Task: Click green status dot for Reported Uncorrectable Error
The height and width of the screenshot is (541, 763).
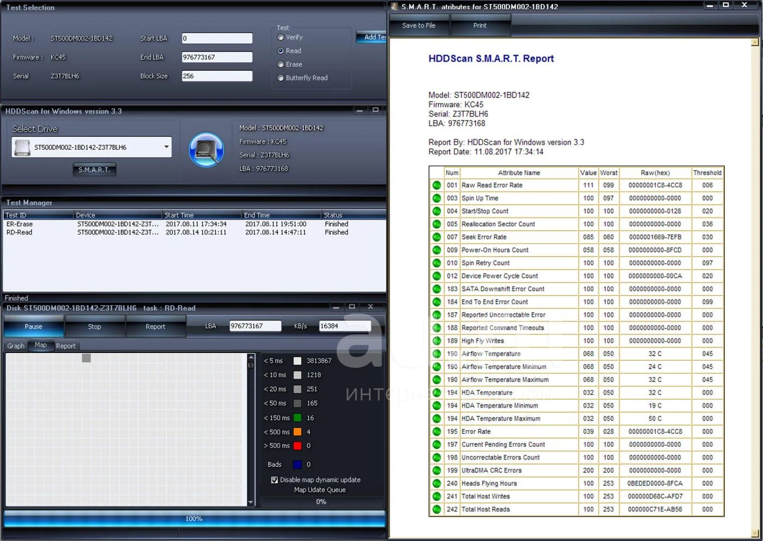Action: 437,315
